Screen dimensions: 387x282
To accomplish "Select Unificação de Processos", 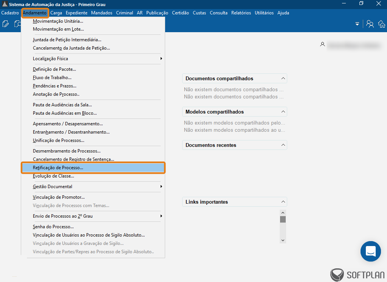I will point(93,141).
